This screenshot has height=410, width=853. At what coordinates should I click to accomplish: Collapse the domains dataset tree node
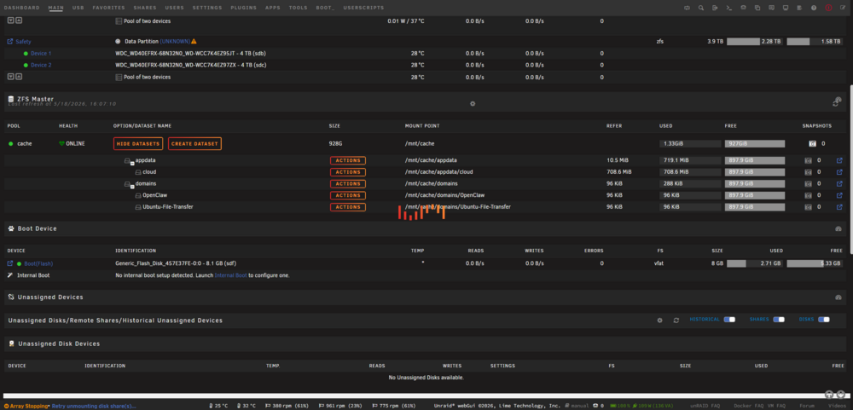[x=132, y=186]
